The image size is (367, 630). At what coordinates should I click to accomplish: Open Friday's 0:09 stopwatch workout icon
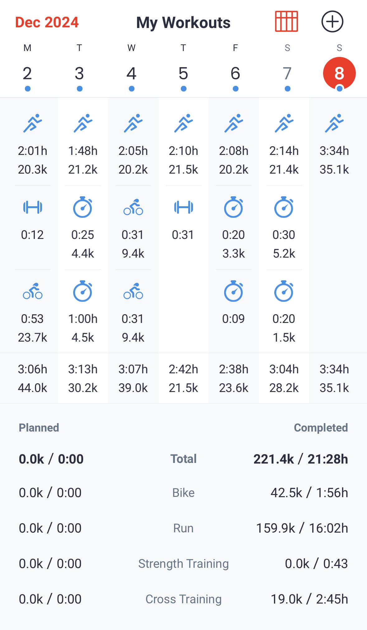pyautogui.click(x=233, y=292)
